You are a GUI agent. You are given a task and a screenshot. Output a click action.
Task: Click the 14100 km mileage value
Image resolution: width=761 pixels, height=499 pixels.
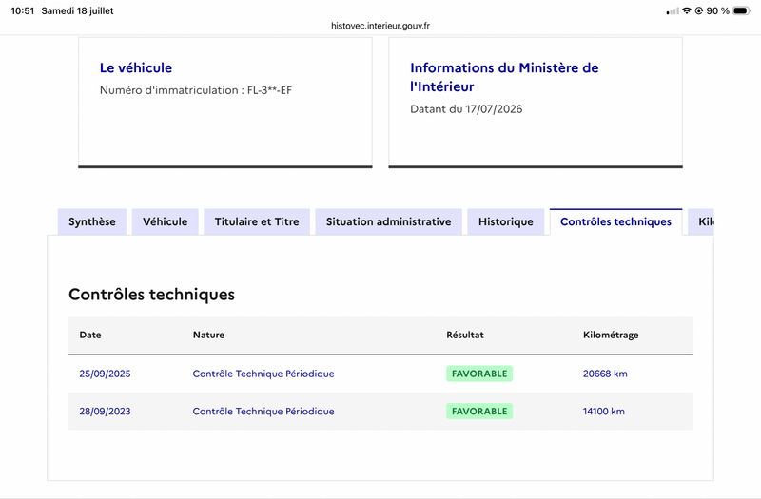604,412
